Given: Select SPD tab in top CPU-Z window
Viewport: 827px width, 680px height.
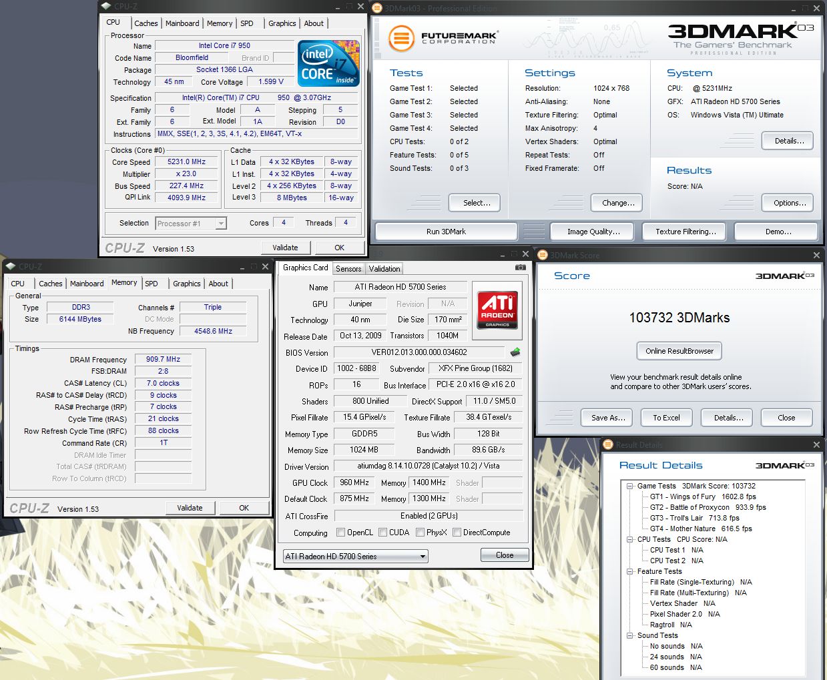Looking at the screenshot, I should click(x=247, y=23).
